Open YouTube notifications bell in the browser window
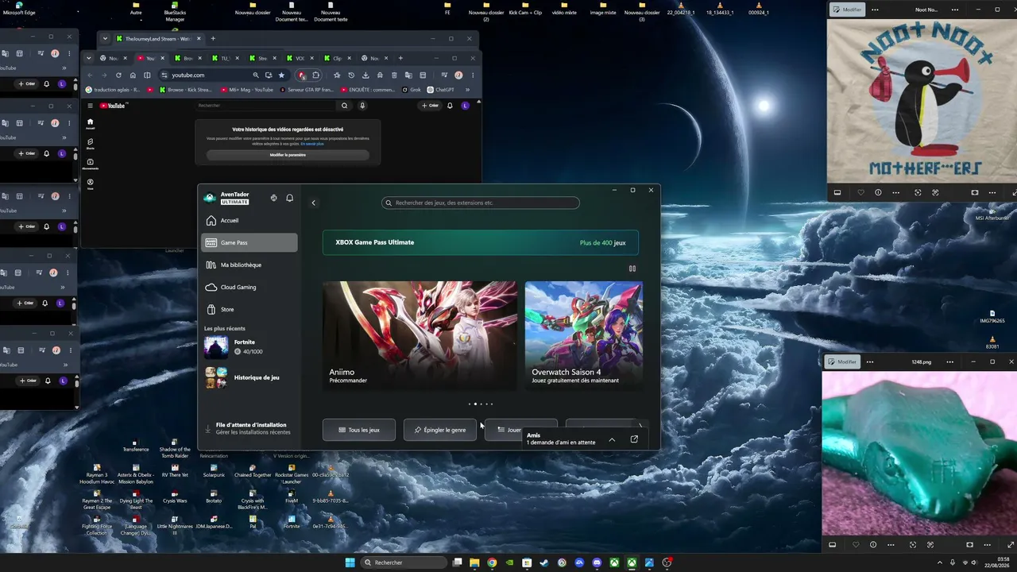1017x572 pixels. [450, 106]
